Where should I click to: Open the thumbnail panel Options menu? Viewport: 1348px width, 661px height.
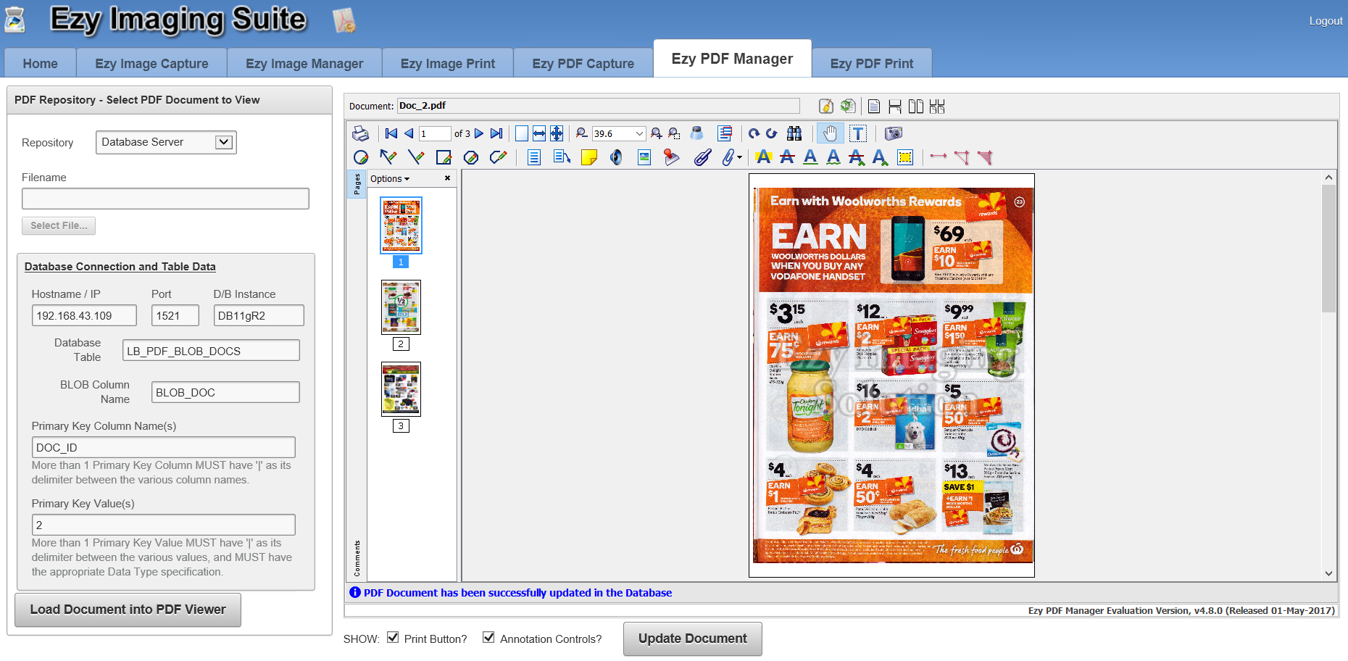(x=390, y=179)
